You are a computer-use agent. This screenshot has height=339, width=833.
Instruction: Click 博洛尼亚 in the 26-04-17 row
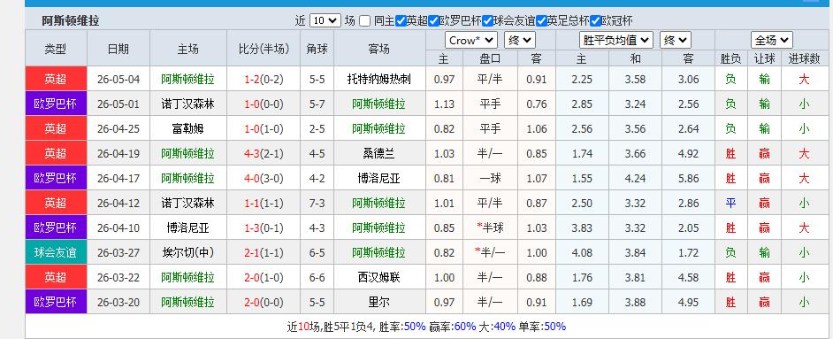click(378, 179)
